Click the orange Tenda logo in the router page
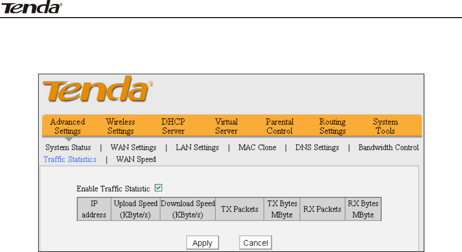Viewport: 462px width, 252px height. pyautogui.click(x=98, y=89)
